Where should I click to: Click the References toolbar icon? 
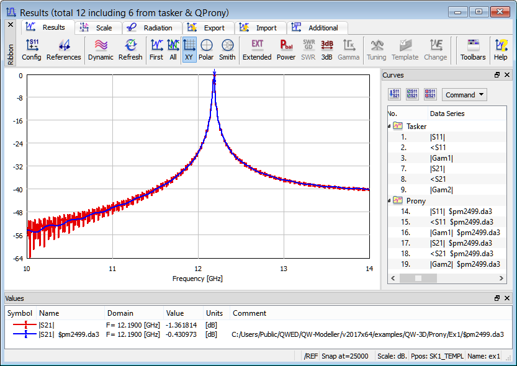(63, 50)
